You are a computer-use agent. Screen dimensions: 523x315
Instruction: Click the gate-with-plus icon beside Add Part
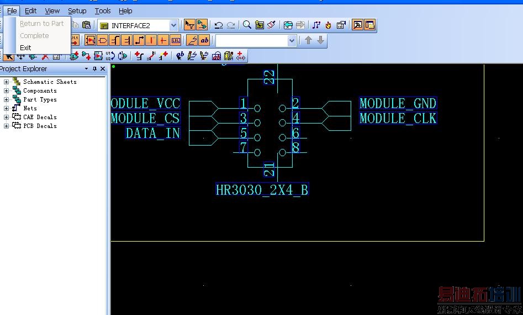[86, 56]
